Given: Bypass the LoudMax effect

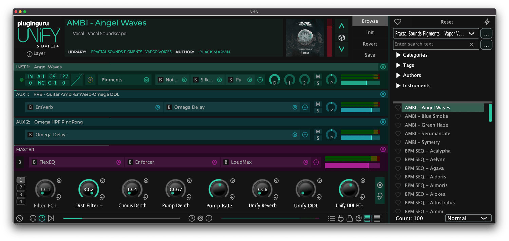Looking at the screenshot, I should [226, 162].
